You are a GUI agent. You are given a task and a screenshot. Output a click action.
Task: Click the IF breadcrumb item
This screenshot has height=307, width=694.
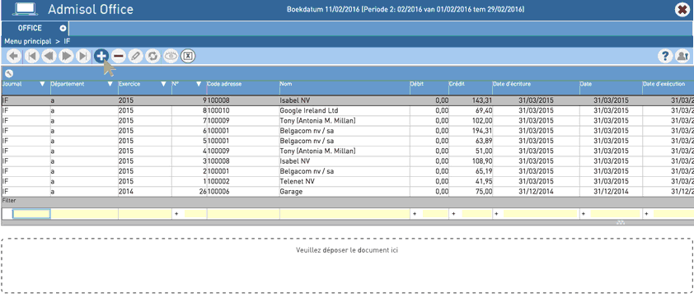coord(67,41)
